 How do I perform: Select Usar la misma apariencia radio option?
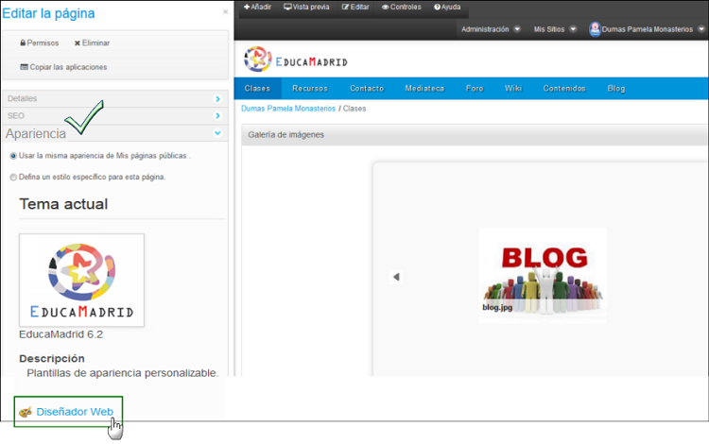(x=13, y=156)
